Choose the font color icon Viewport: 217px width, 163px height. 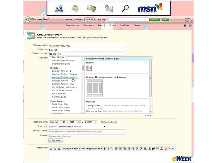tap(161, 149)
